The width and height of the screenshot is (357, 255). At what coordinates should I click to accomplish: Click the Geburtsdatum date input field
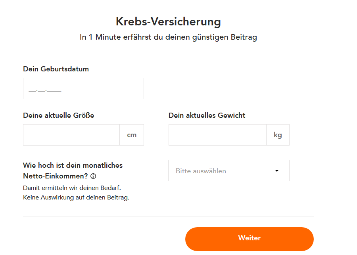[x=83, y=88]
